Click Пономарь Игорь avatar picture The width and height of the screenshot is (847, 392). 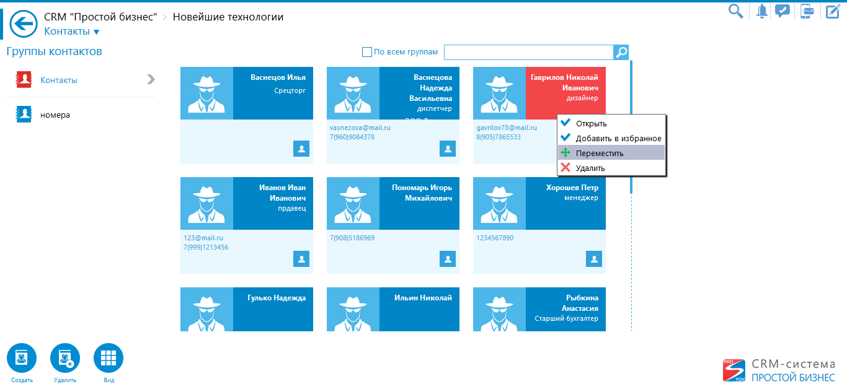pos(353,203)
